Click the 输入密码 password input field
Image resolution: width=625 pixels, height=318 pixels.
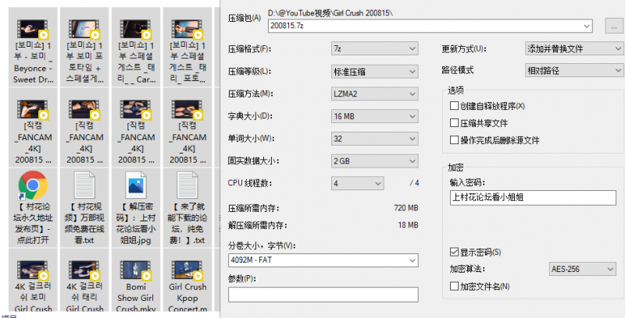[x=533, y=197]
